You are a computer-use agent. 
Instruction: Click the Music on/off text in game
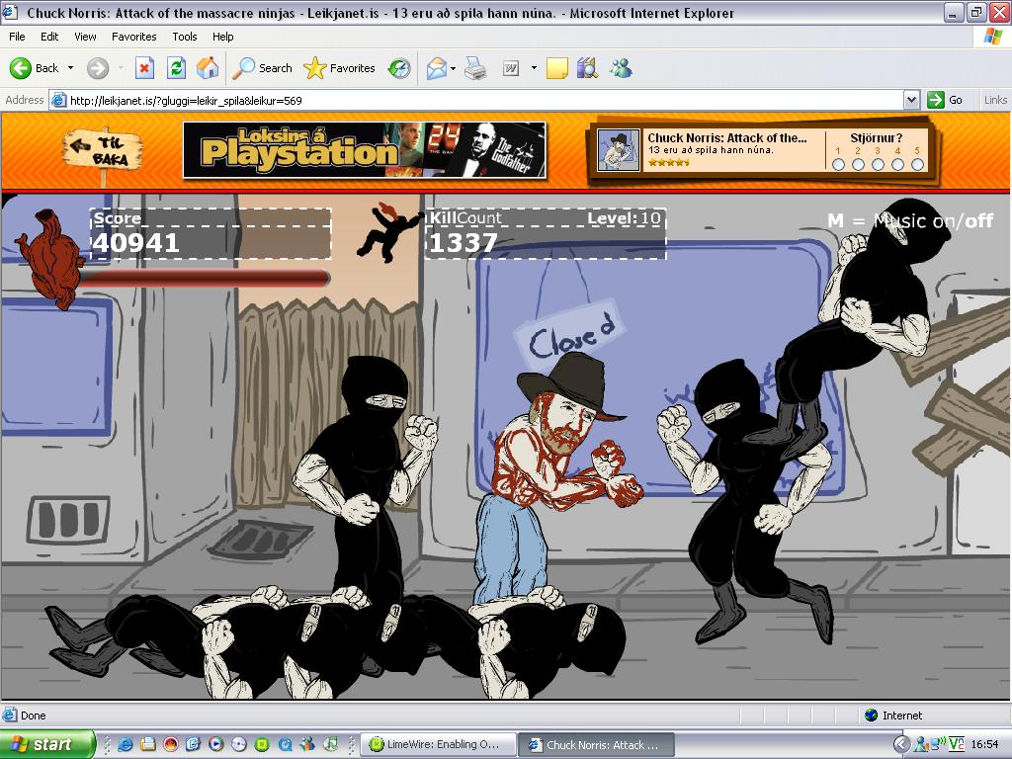click(933, 220)
